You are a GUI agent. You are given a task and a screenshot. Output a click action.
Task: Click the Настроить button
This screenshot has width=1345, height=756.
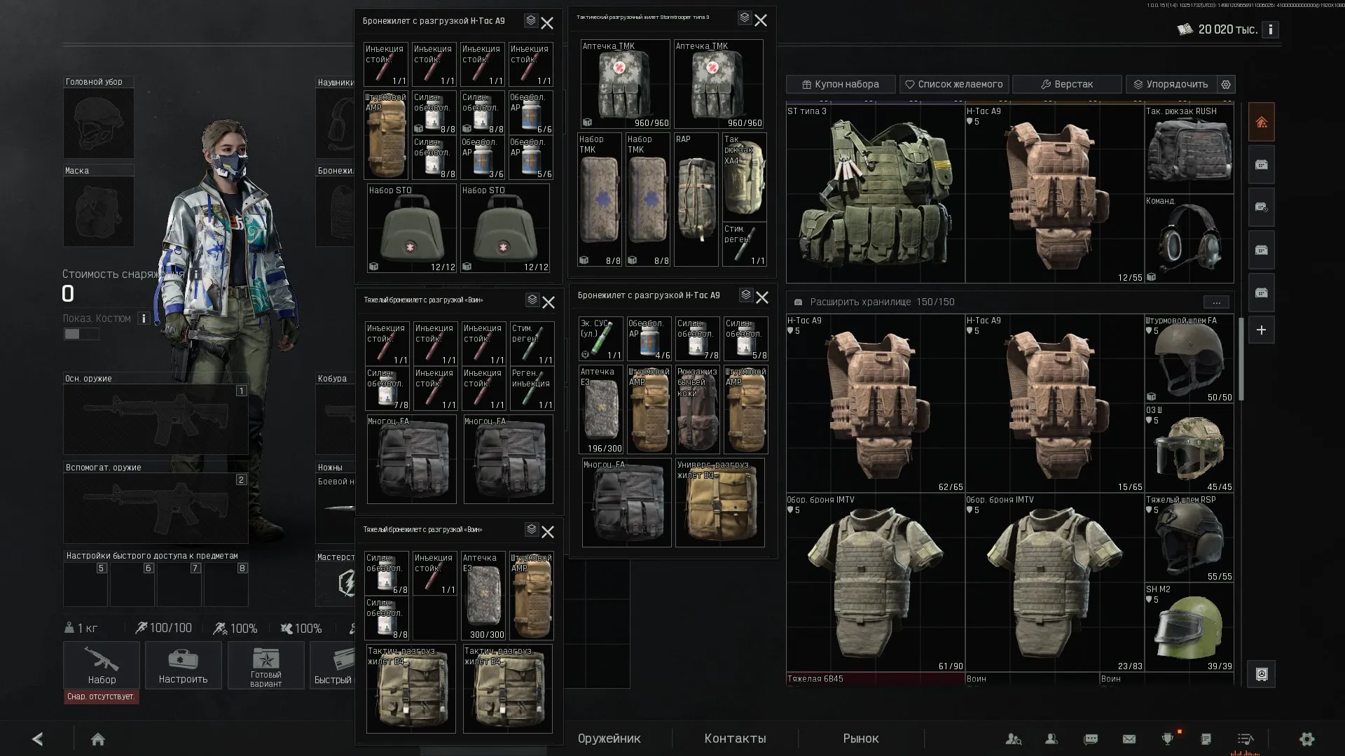point(184,665)
